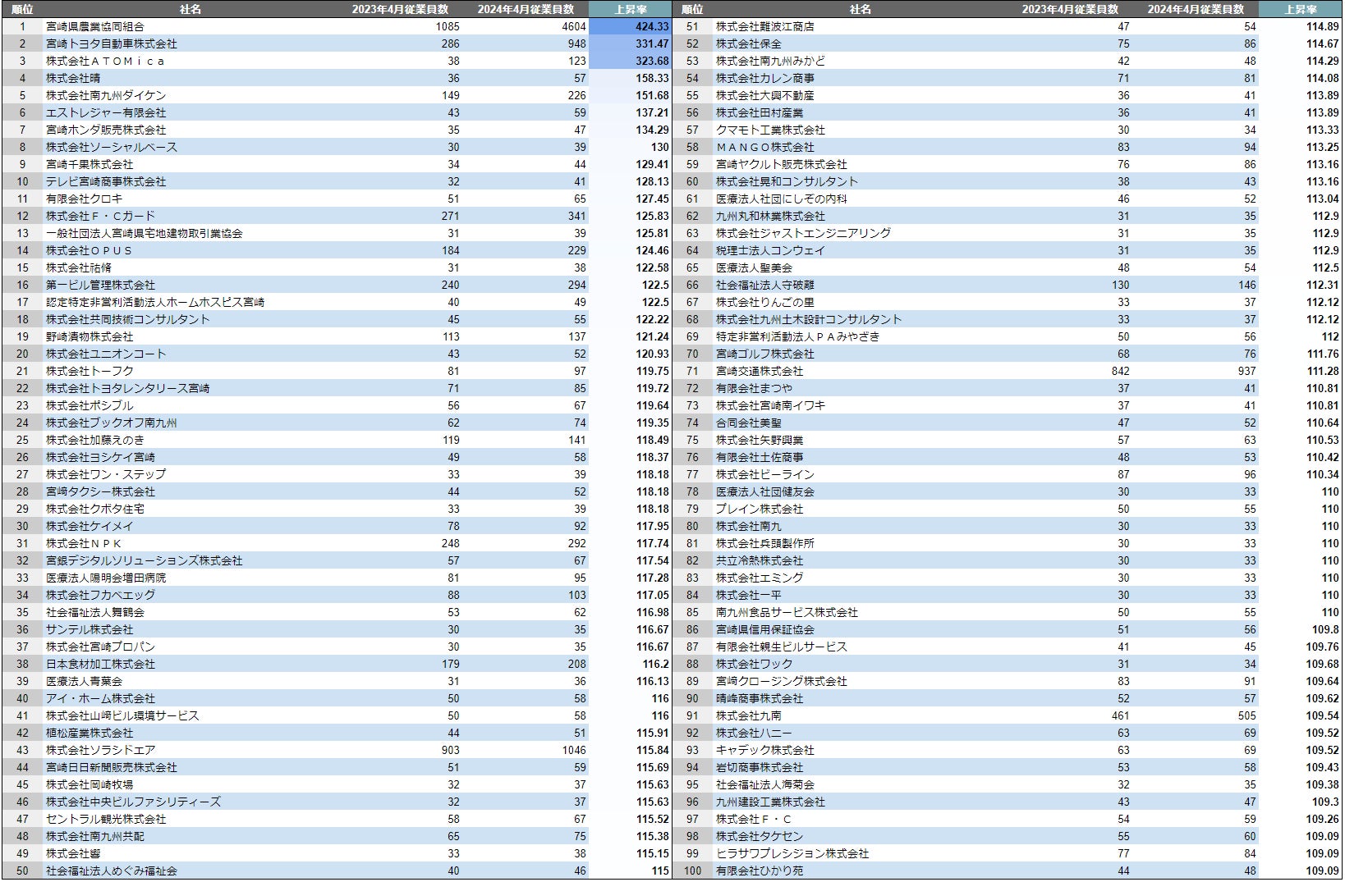The height and width of the screenshot is (882, 1345).
Task: Click the 宮崎県信用保証協会 name
Action: pyautogui.click(x=765, y=629)
